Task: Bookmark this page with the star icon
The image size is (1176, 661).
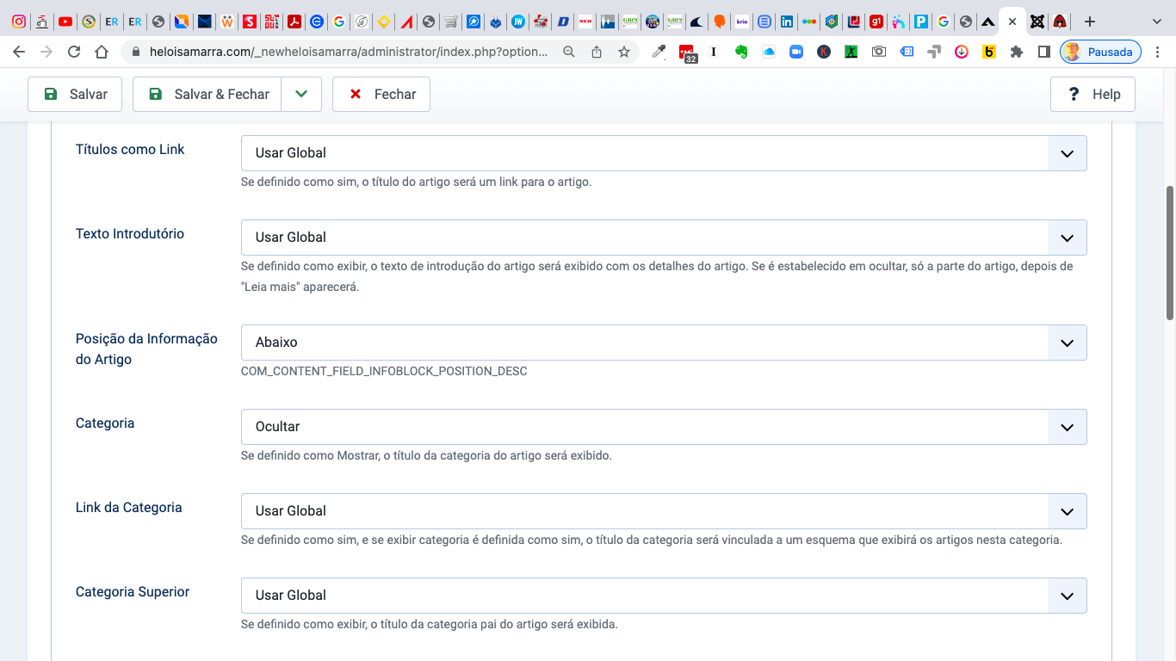Action: [x=624, y=52]
